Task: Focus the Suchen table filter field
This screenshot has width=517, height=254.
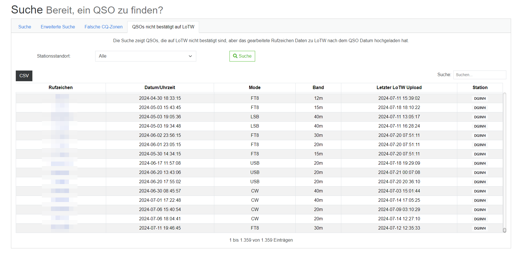Action: coord(479,75)
